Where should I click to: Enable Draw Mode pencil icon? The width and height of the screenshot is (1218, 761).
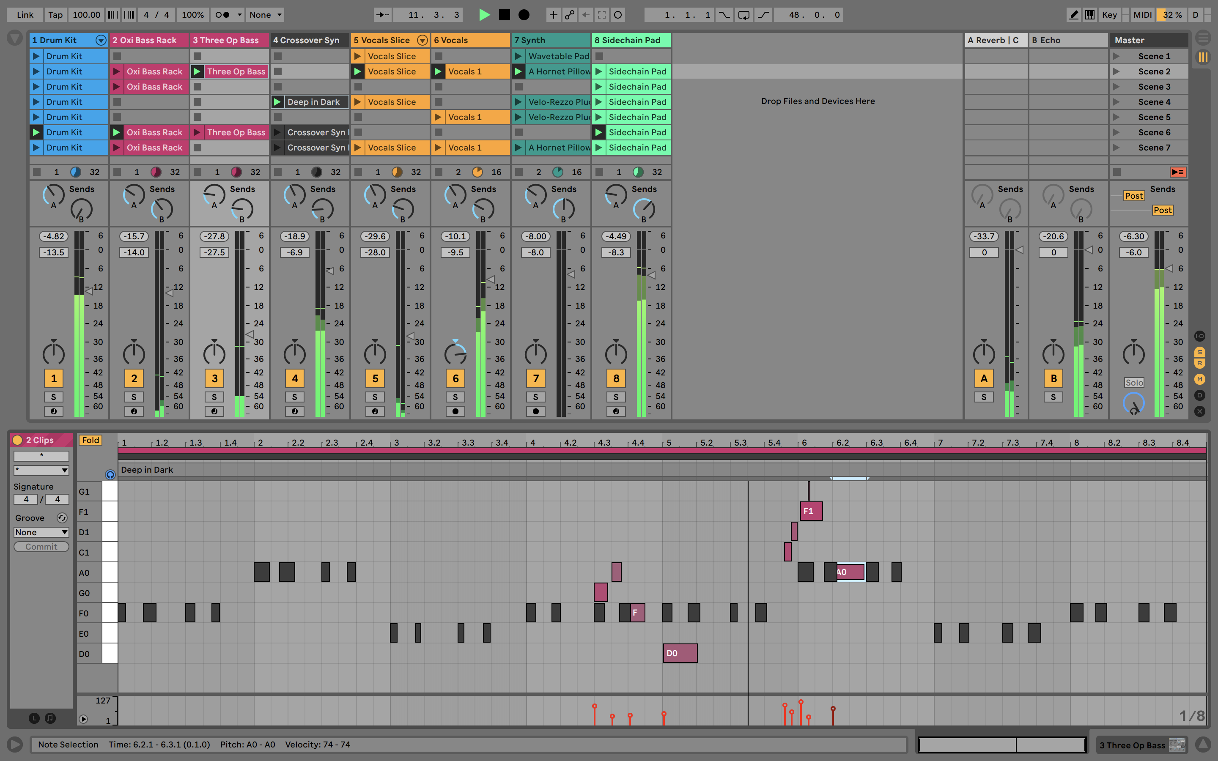pos(1073,15)
